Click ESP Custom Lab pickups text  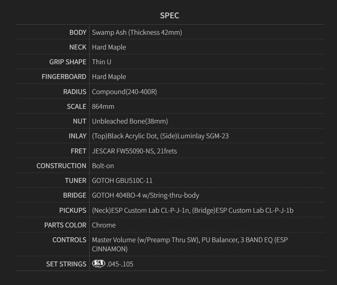[193, 210]
